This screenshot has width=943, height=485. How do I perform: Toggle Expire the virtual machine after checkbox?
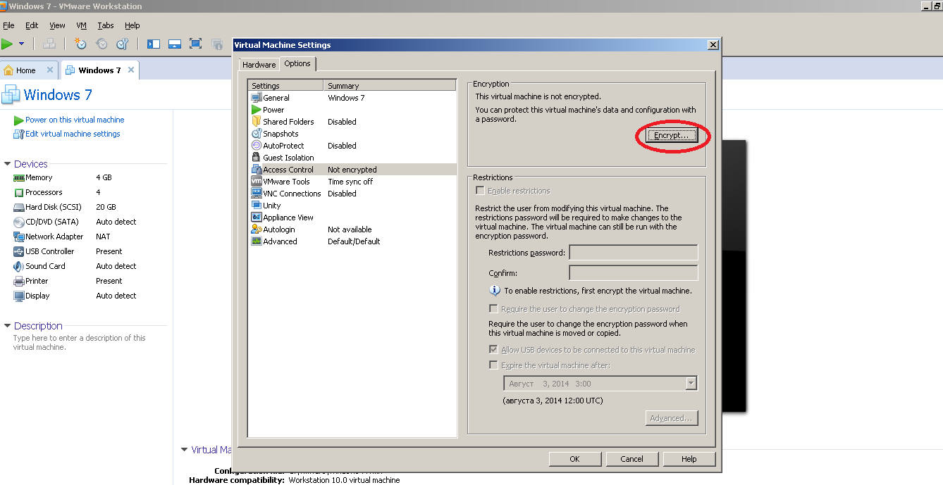tap(493, 365)
